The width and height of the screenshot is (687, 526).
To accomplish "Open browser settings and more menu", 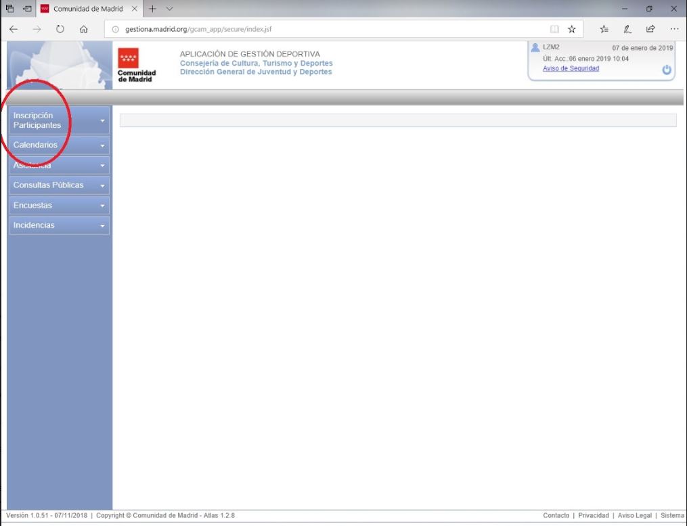I will tap(674, 29).
